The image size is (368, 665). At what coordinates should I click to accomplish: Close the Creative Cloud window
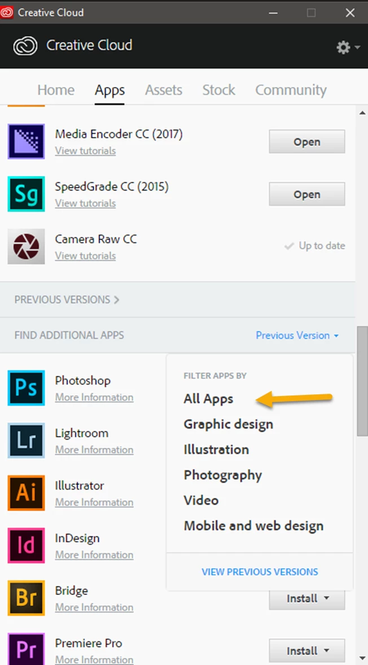pos(350,13)
